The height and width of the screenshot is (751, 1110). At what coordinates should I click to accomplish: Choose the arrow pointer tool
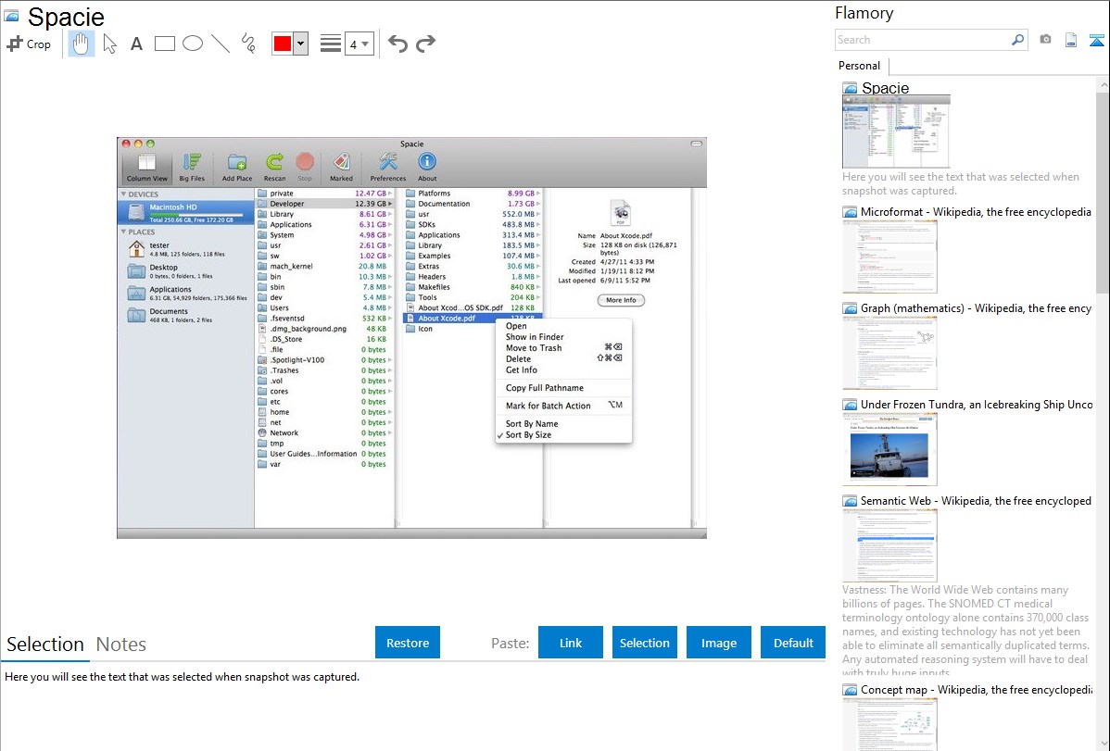[x=109, y=44]
